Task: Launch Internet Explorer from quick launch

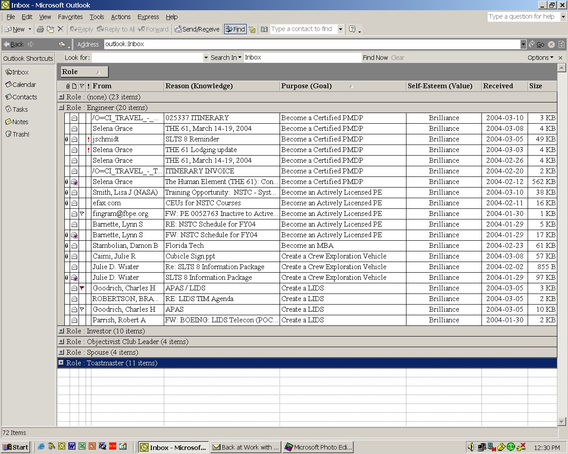Action: tap(41, 447)
